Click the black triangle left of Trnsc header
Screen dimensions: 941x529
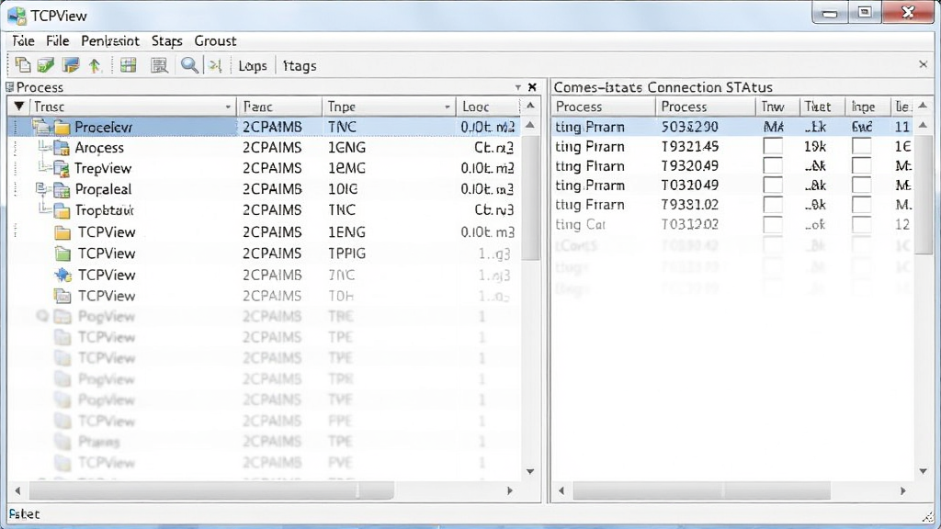pos(19,107)
